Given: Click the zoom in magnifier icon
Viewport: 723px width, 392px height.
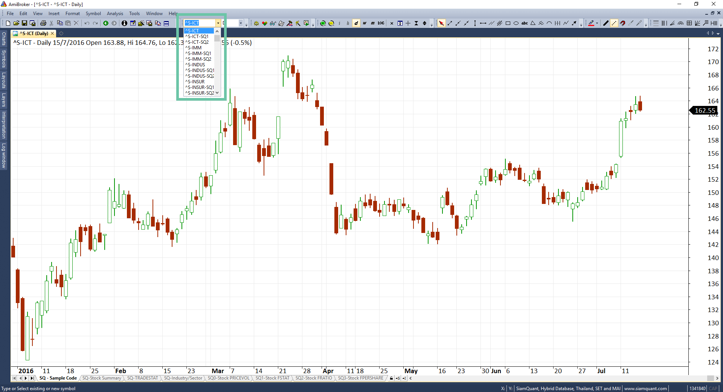Looking at the screenshot, I should pos(323,23).
